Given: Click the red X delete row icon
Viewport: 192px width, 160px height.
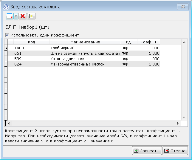Looking at the screenshot, I should pyautogui.click(x=23, y=16).
